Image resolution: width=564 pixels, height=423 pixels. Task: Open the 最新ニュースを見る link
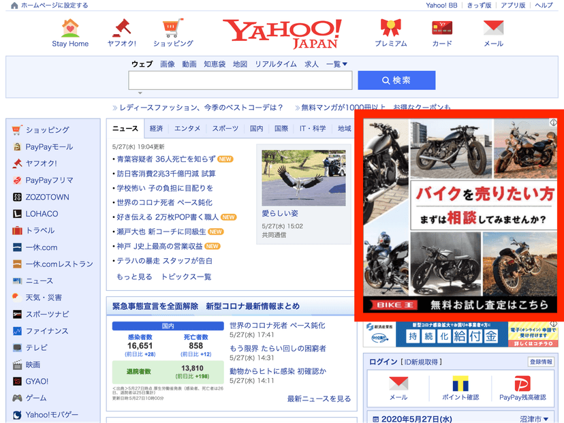(319, 398)
